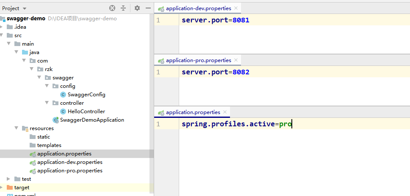410x196 pixels.
Task: Click the orange target folder icon
Action: (x=10, y=187)
